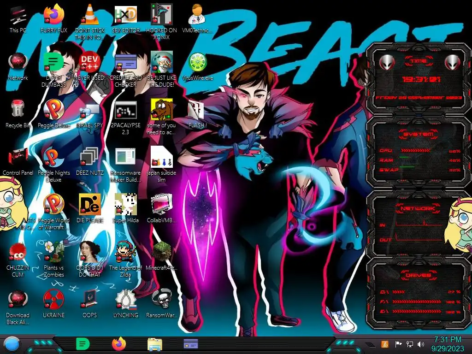Screen dimensions: 472x354
Task: Open the Start orb on the taskbar
Action: click(x=12, y=344)
